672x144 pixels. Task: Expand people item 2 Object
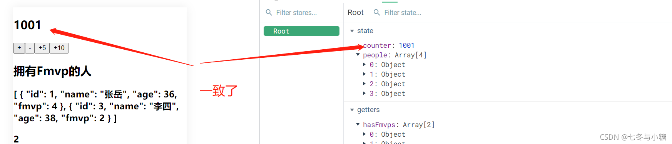click(364, 84)
